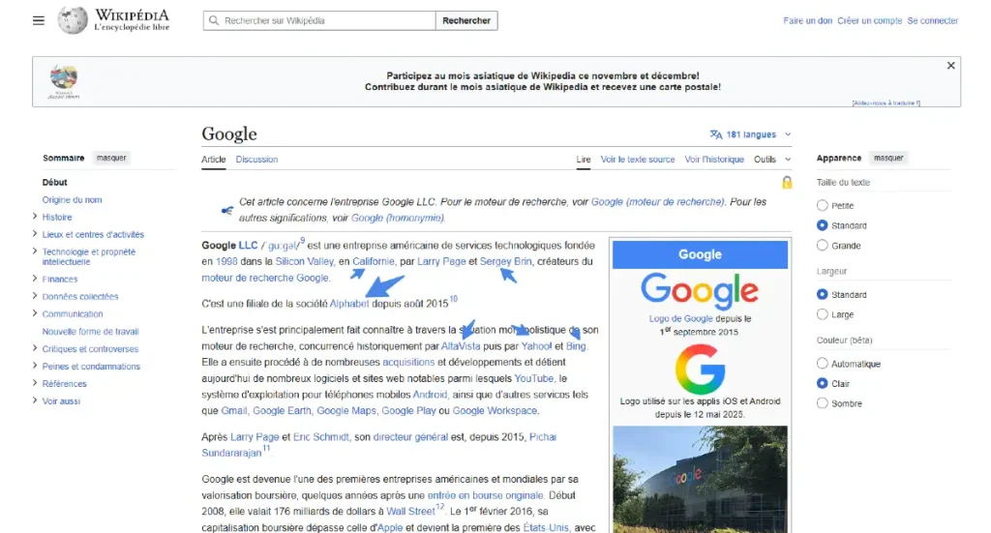Screen dimensions: 991x533
Task: Open the colorful G icon image
Action: pyautogui.click(x=700, y=369)
